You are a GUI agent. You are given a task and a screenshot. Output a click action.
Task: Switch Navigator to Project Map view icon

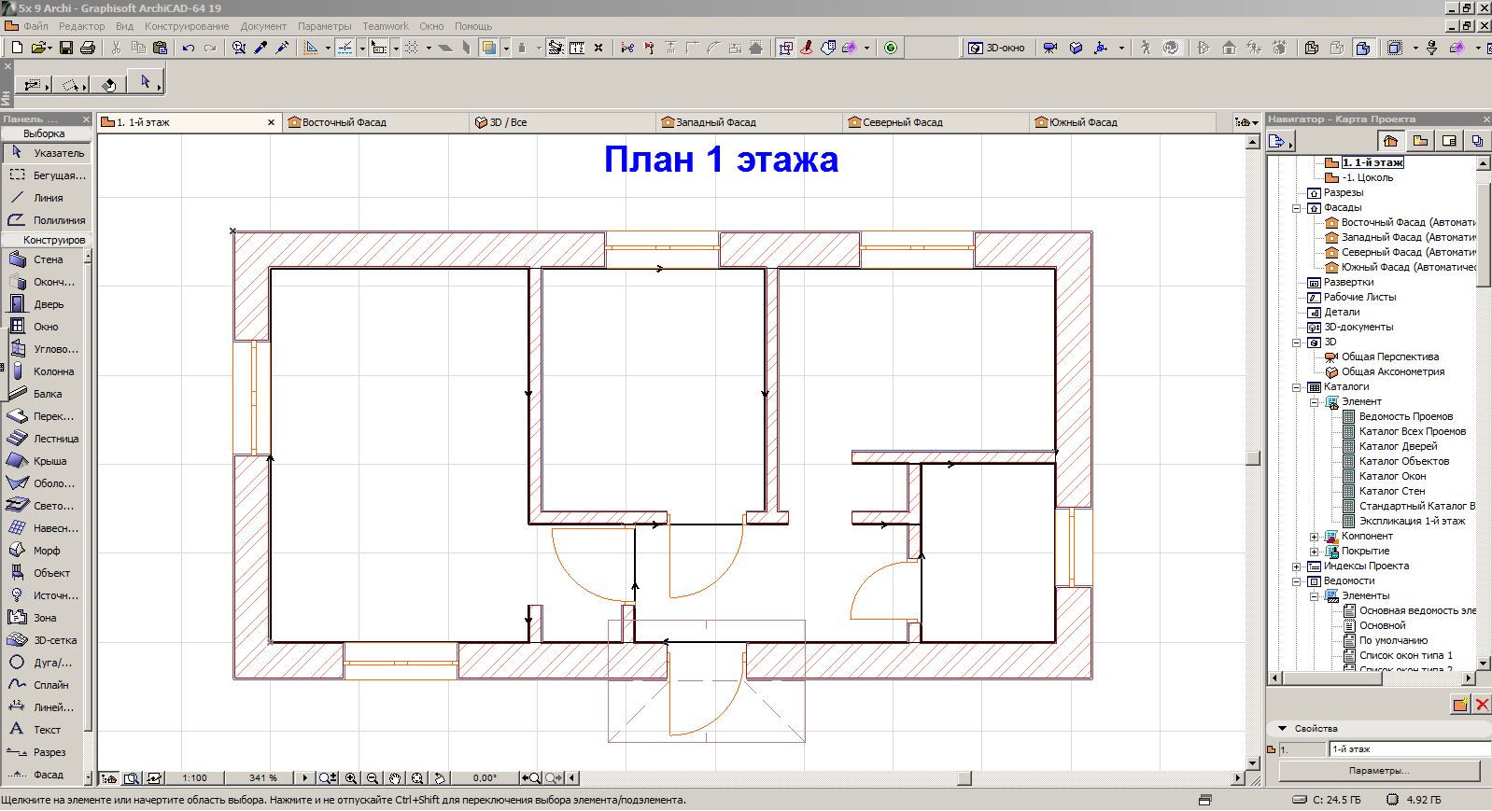(x=1391, y=141)
